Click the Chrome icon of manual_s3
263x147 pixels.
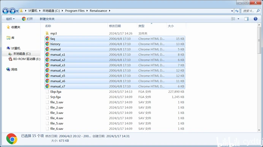point(47,65)
